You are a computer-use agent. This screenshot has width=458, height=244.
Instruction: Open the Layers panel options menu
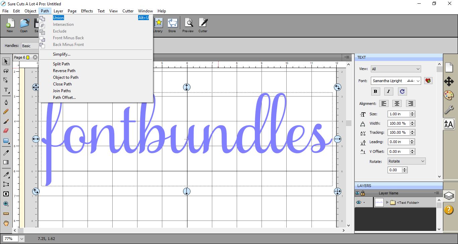point(437,193)
